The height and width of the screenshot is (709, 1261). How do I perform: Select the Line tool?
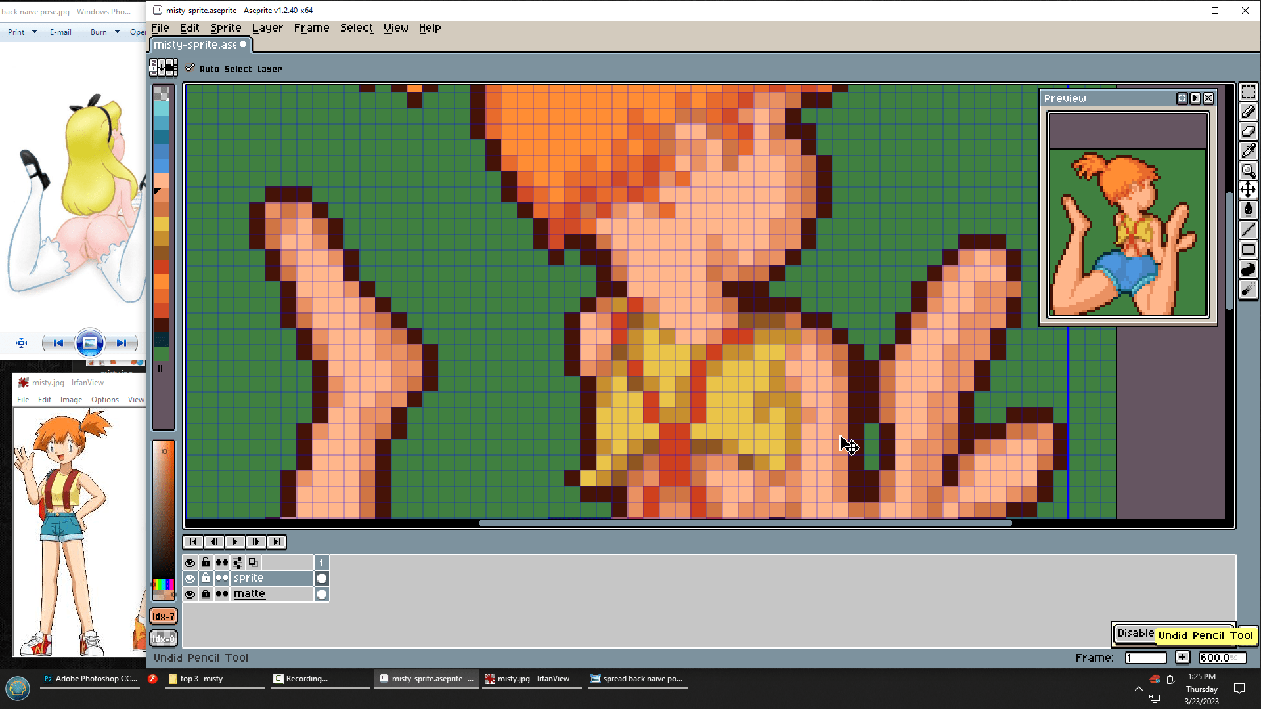1248,229
